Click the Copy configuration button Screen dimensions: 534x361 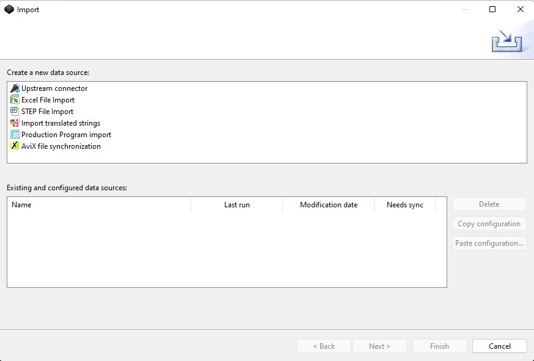tap(489, 224)
